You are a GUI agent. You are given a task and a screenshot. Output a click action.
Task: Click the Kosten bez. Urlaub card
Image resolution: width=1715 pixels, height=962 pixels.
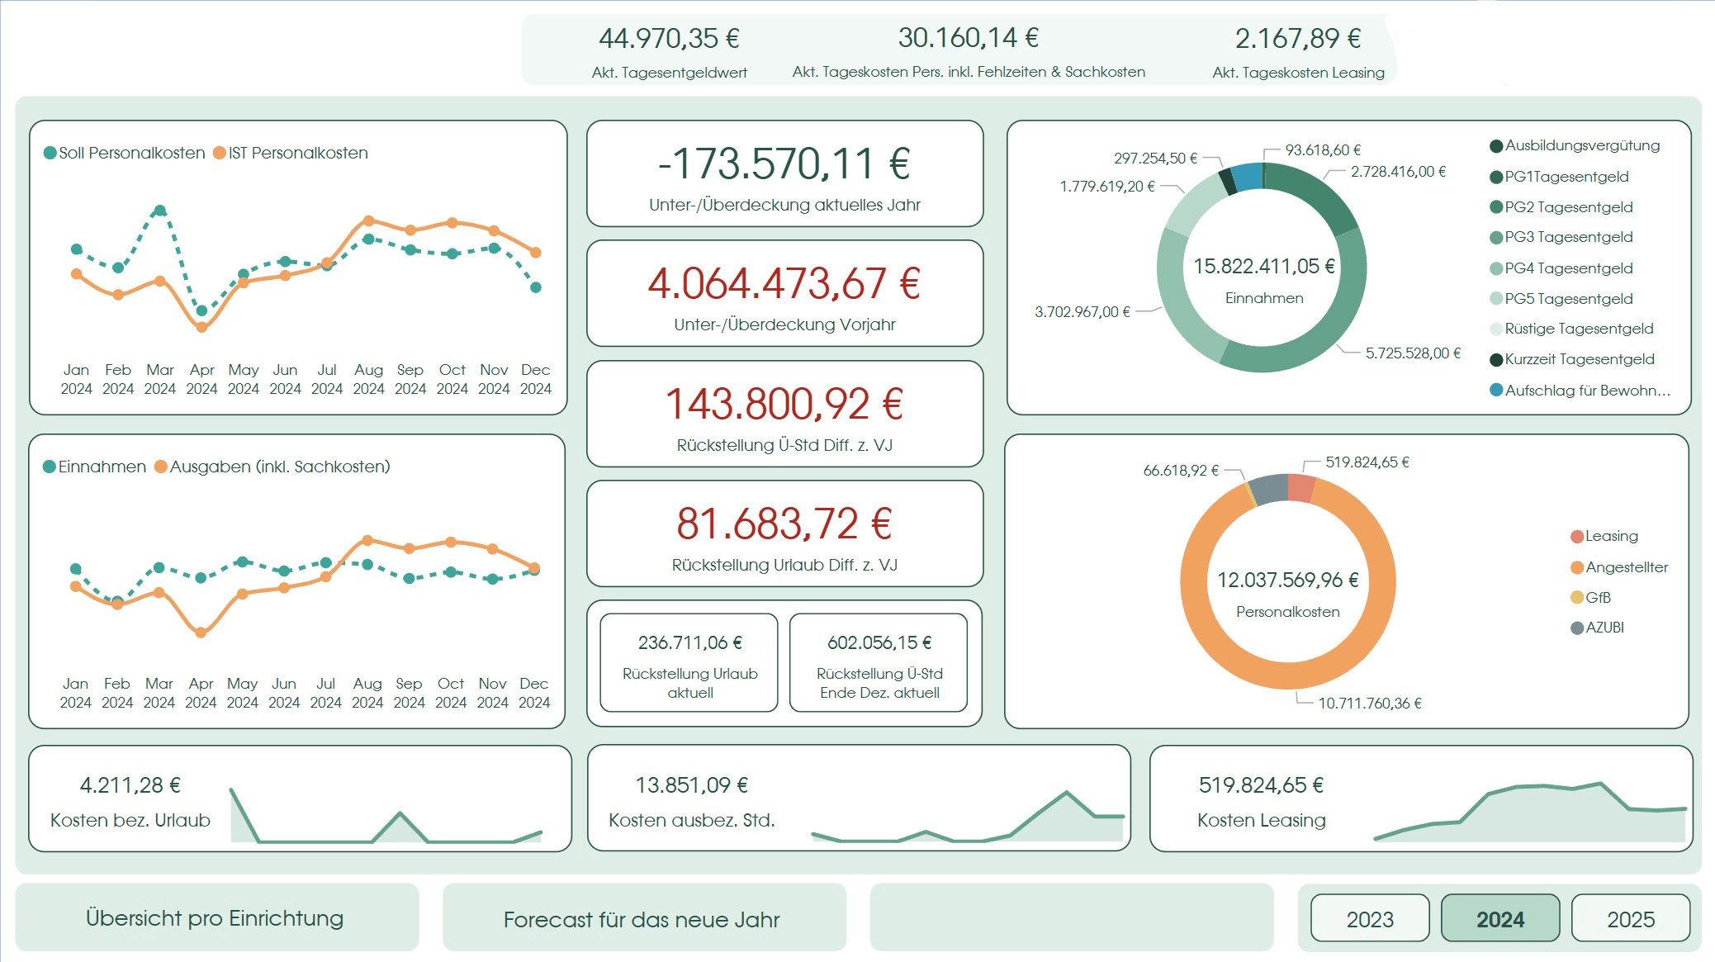point(300,799)
